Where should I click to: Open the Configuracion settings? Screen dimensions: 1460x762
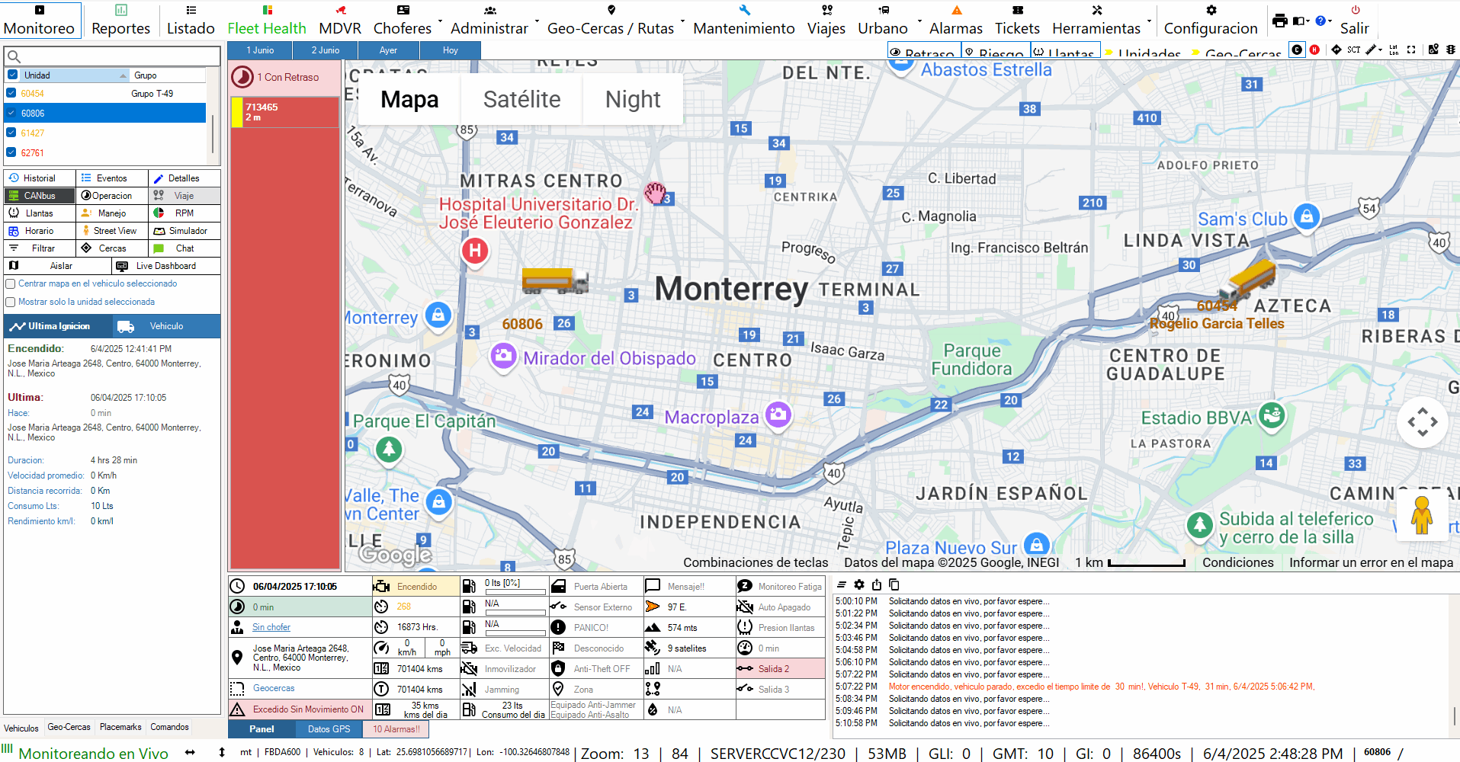click(x=1211, y=20)
